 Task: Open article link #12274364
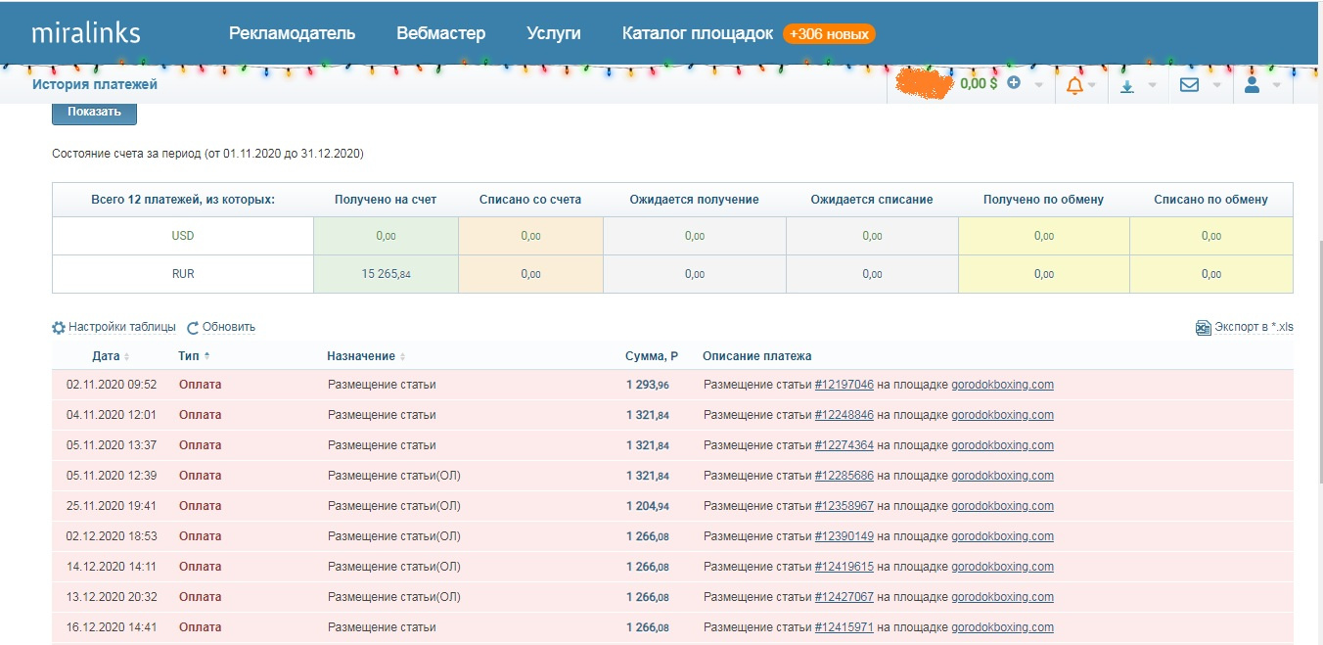tap(844, 445)
